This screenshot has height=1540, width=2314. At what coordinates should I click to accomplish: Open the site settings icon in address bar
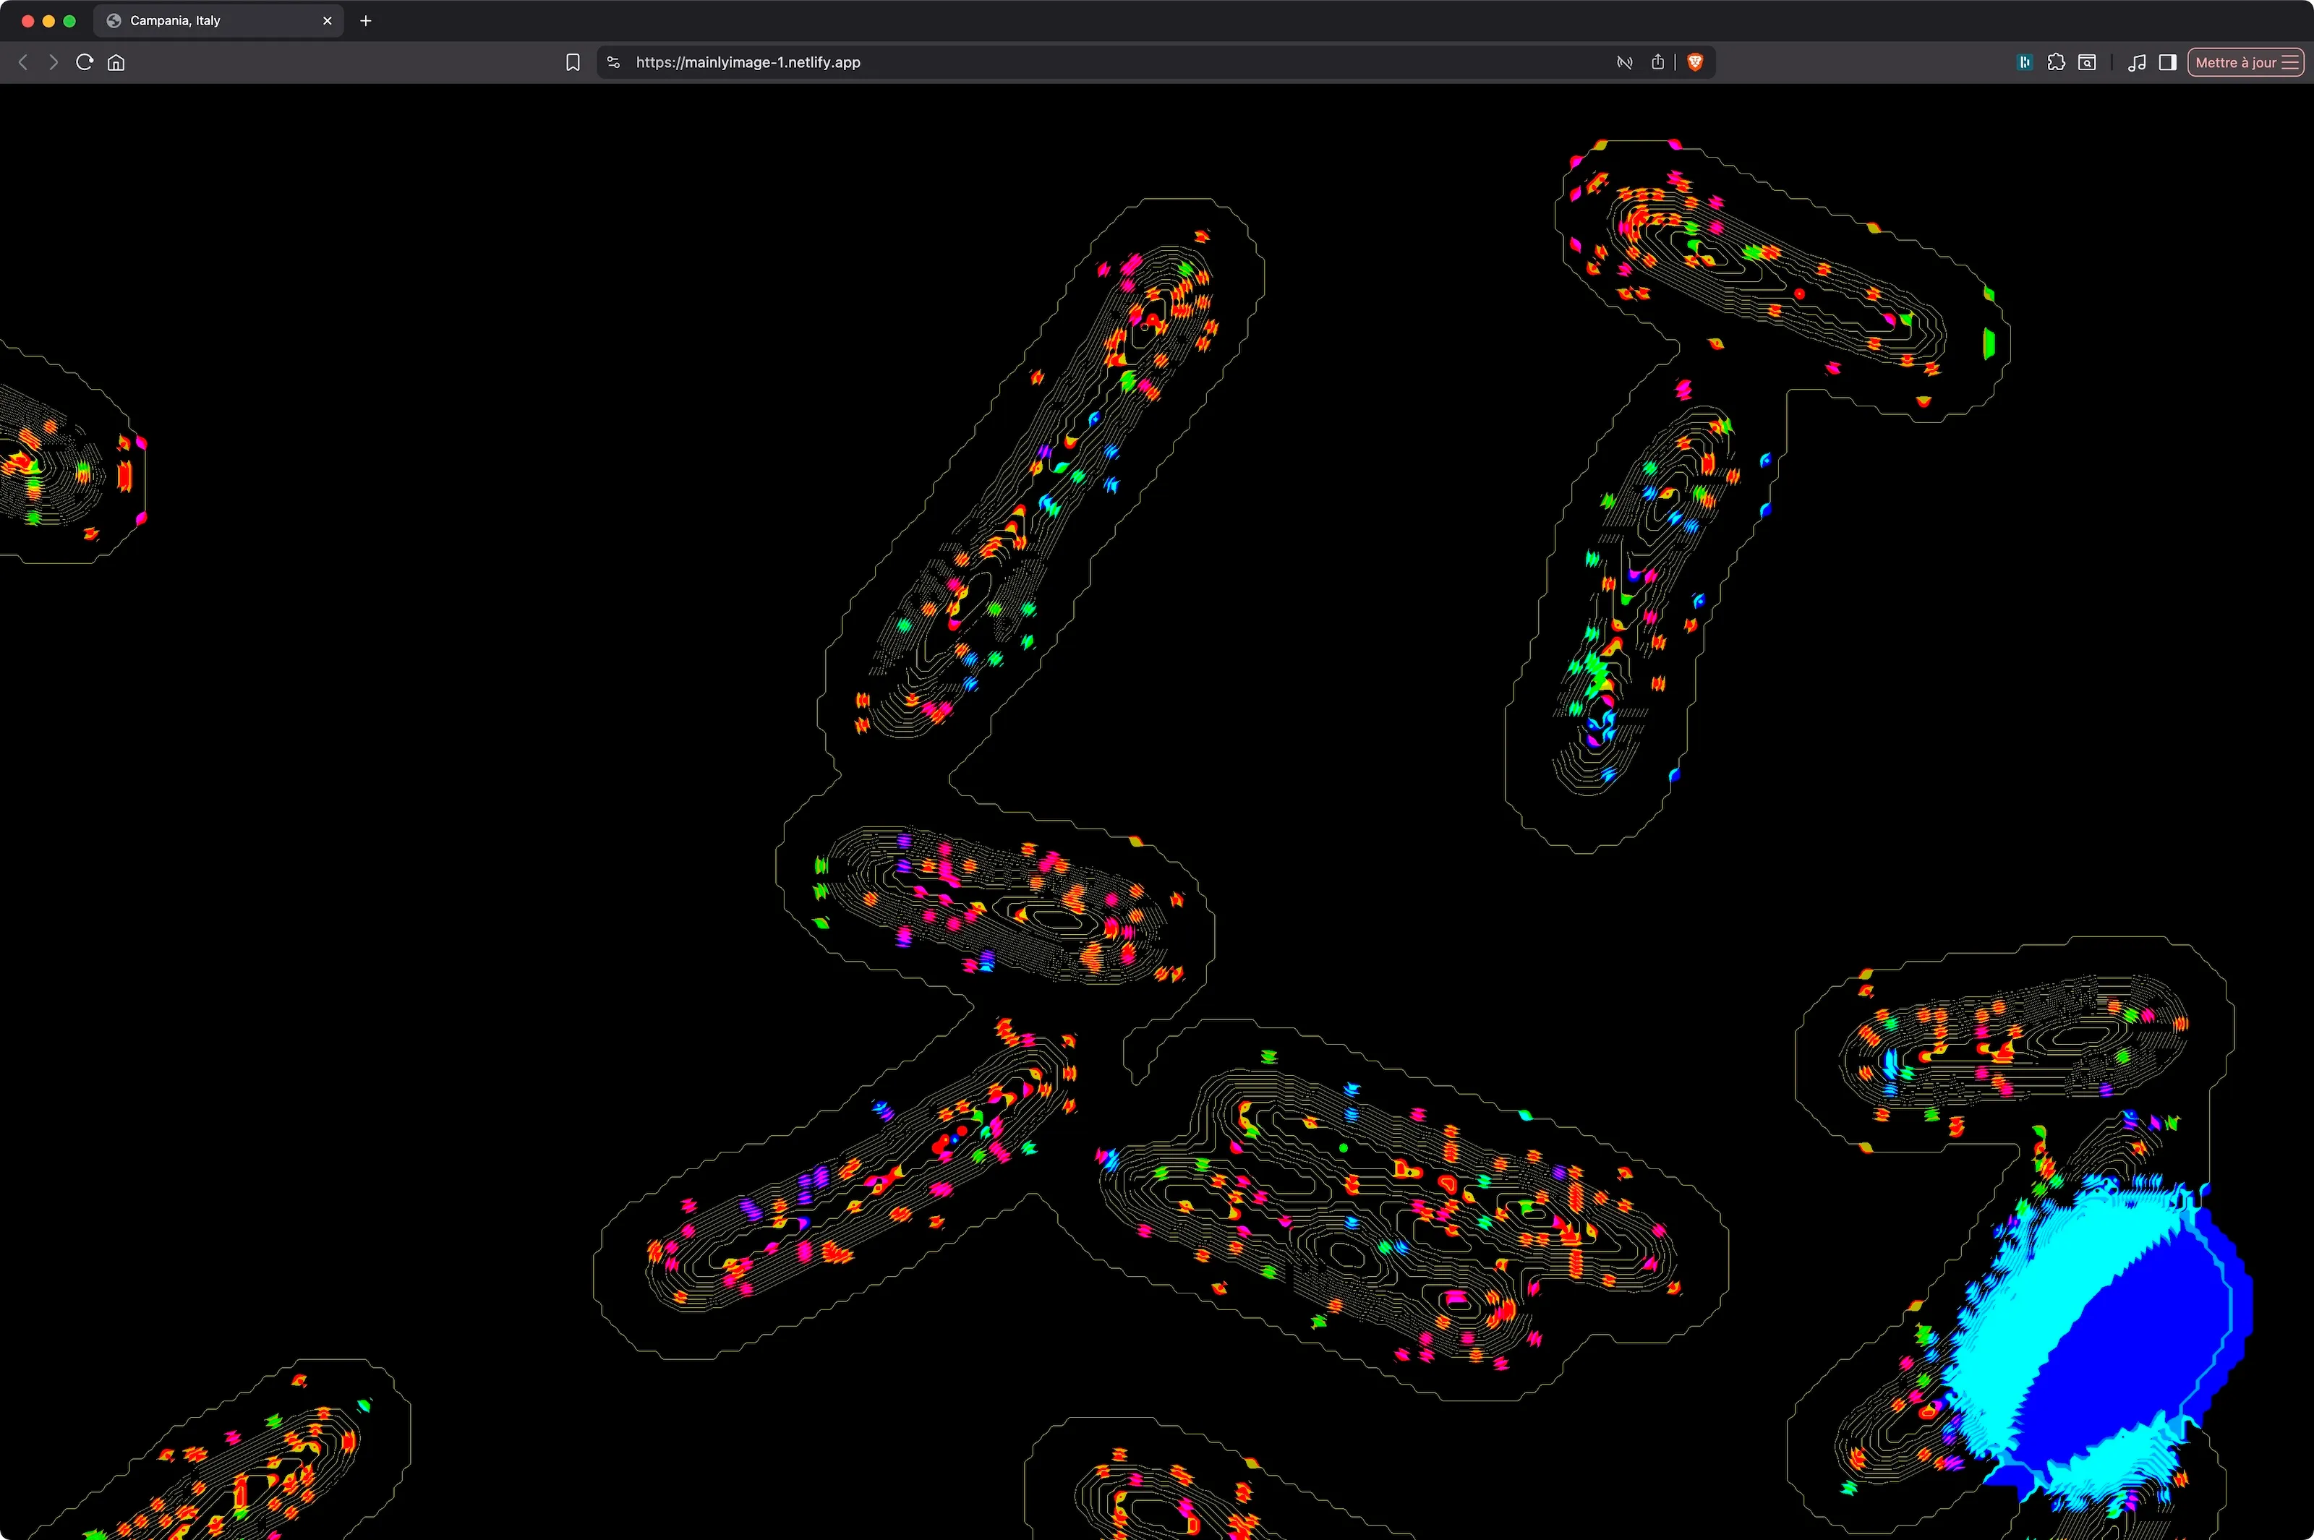pyautogui.click(x=614, y=62)
